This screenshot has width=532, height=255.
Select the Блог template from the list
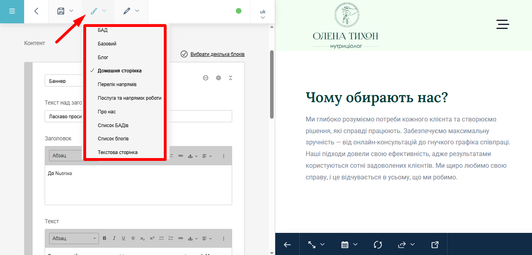[103, 58]
